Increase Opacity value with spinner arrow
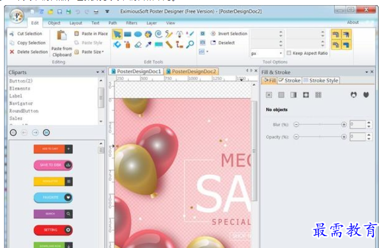382x248 pixels. [369, 134]
